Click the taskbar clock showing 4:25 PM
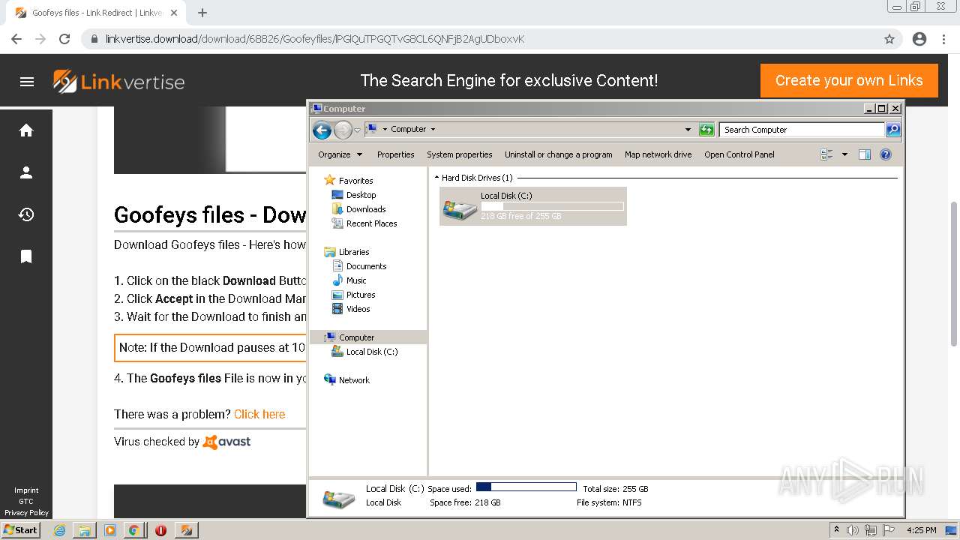 coord(921,530)
